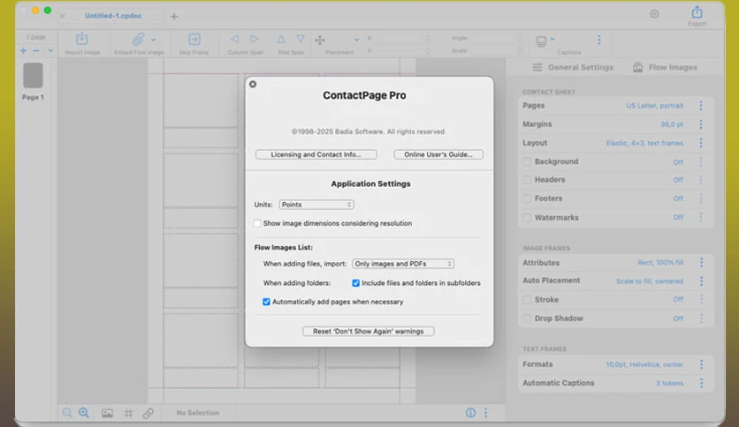Image resolution: width=739 pixels, height=427 pixels.
Task: Click the 10,0pt, Helvetica, center value
Action: pos(644,364)
